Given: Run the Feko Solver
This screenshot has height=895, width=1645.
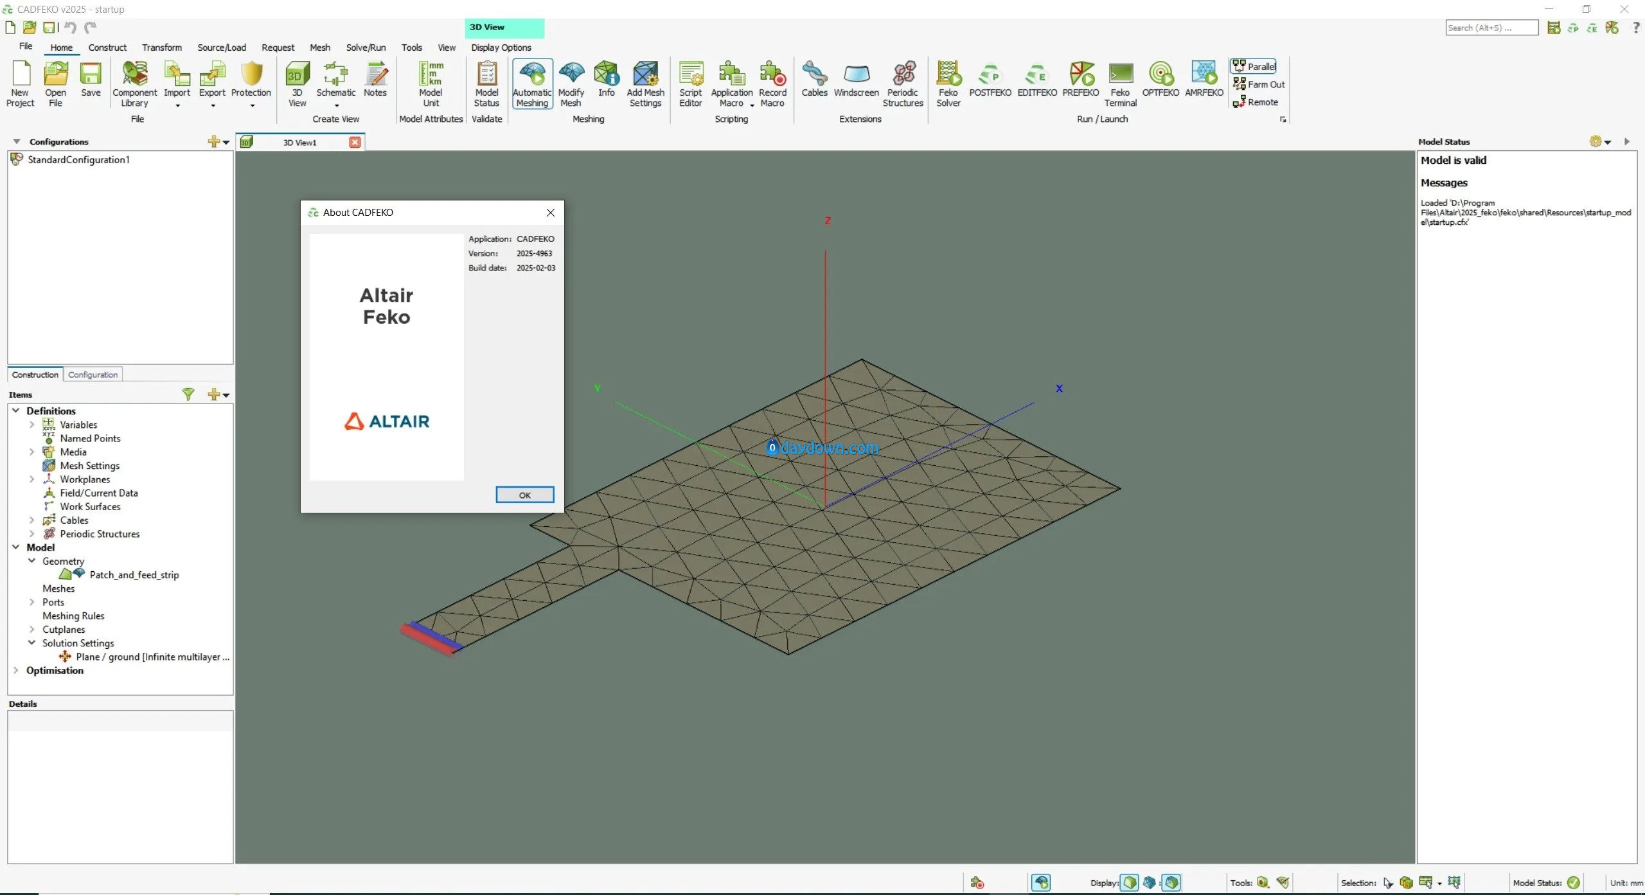Looking at the screenshot, I should 948,84.
